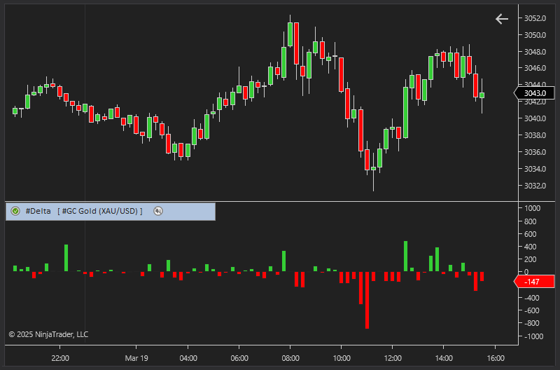Mute the Delta indicator via speaker icon
This screenshot has height=370, width=560.
coord(158,211)
